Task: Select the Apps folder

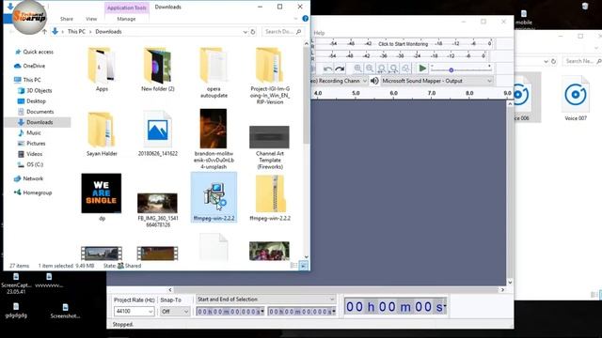Action: click(102, 69)
